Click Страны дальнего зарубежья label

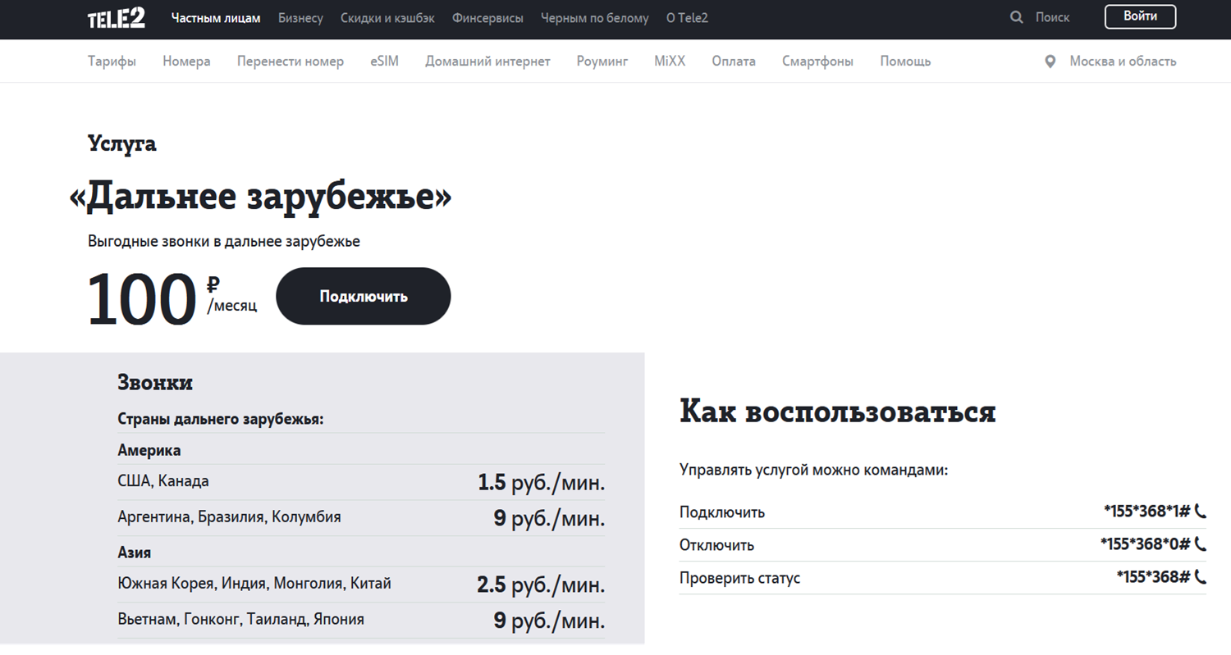(x=221, y=420)
